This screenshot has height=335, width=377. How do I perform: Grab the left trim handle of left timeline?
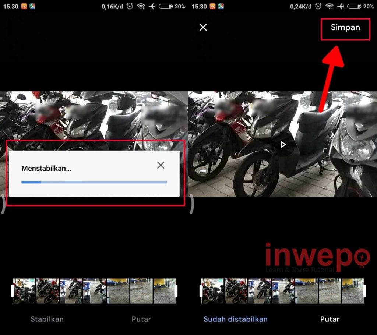(13, 291)
